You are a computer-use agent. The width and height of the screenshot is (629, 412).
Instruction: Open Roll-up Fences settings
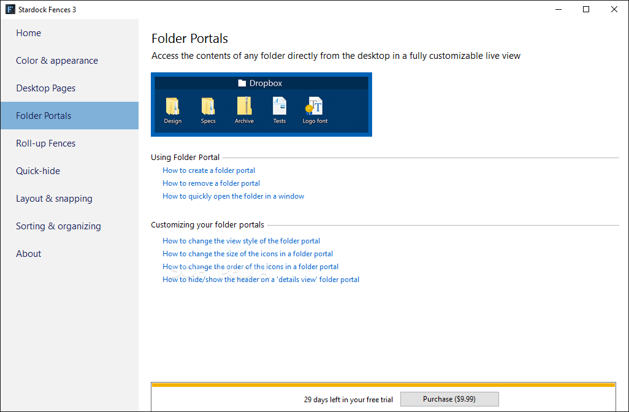tap(70, 143)
